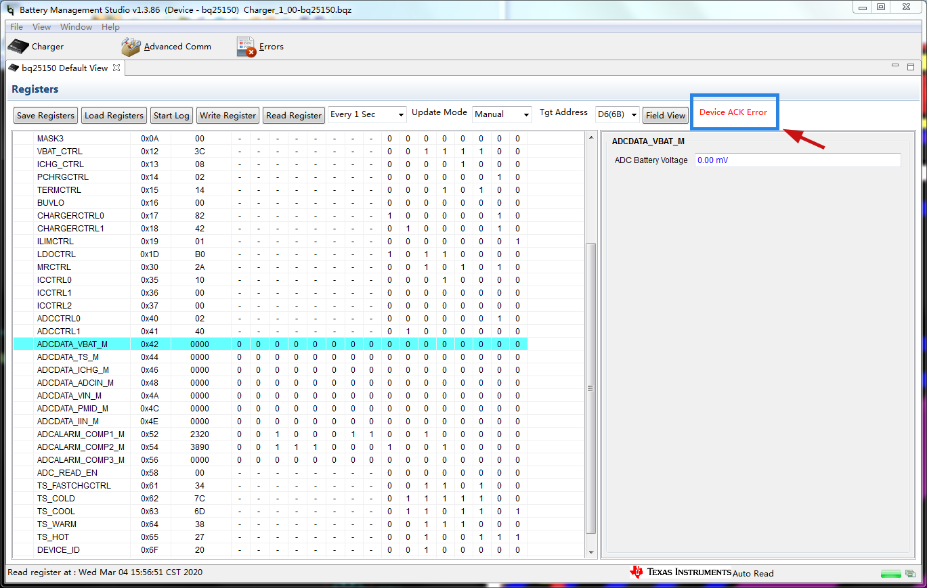
Task: Click Load Registers button
Action: click(x=114, y=115)
